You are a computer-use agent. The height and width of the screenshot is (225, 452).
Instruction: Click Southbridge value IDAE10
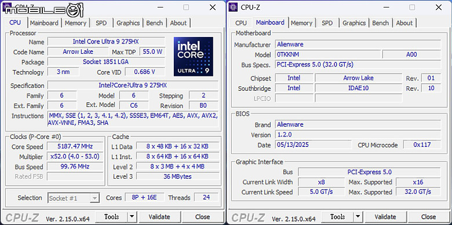358,88
